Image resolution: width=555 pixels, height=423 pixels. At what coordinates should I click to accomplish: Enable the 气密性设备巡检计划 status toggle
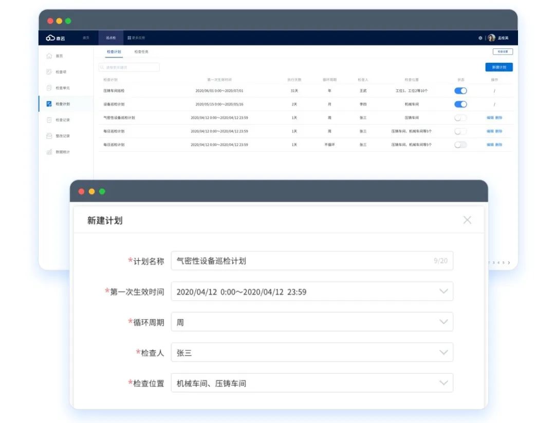[x=460, y=118]
